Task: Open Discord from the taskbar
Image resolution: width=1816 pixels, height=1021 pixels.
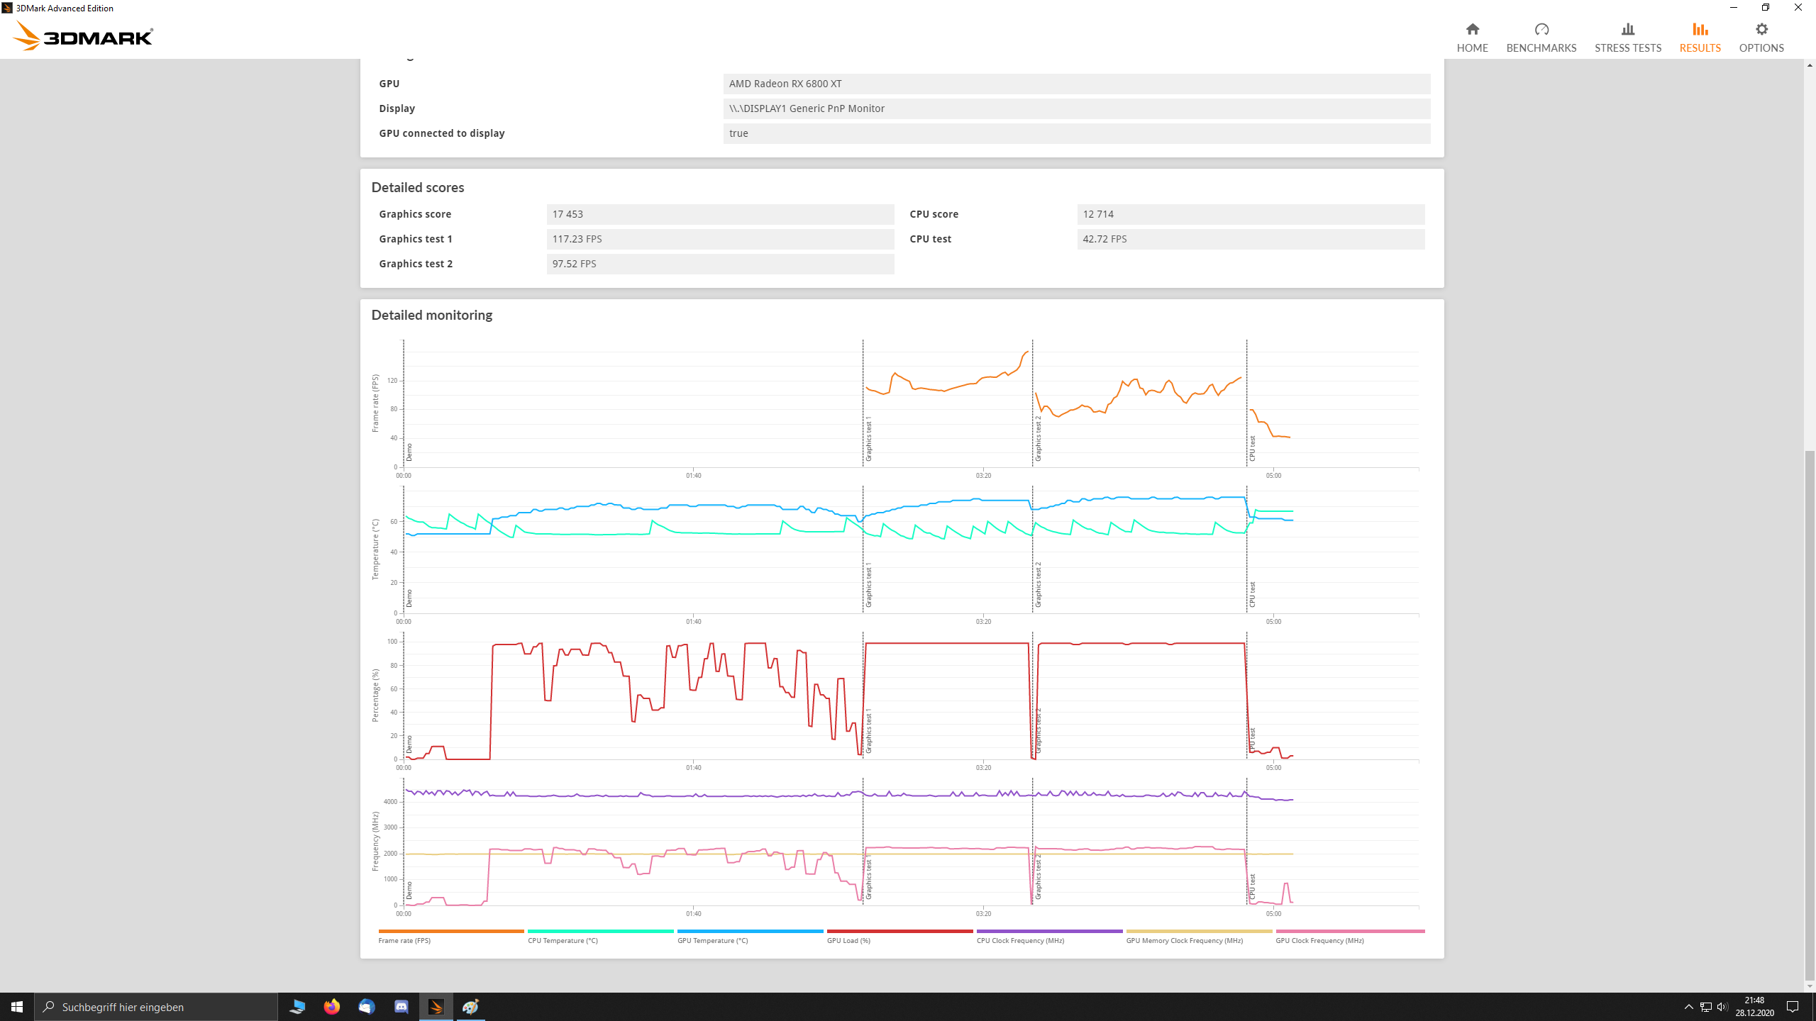Action: (401, 1007)
